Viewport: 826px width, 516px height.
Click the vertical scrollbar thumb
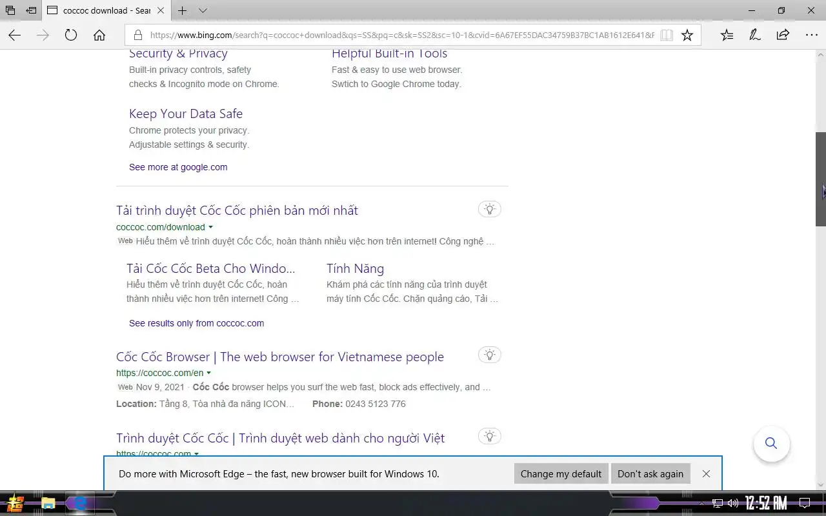click(821, 179)
